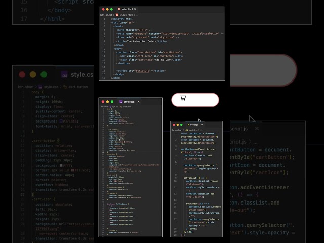Image resolution: width=324 pixels, height=243 pixels.
Task: Click the HTML file icon on the index.html tab
Action: click(119, 9)
